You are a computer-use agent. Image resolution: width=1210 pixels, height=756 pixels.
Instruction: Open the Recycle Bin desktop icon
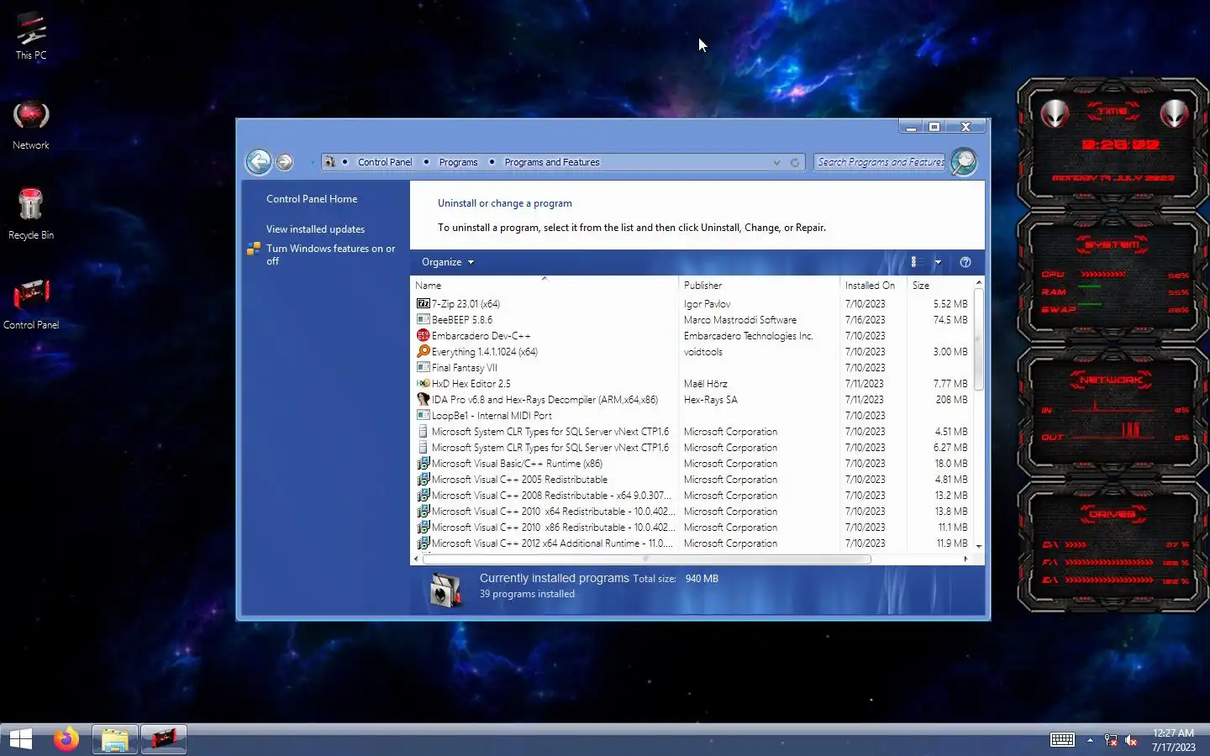point(31,213)
